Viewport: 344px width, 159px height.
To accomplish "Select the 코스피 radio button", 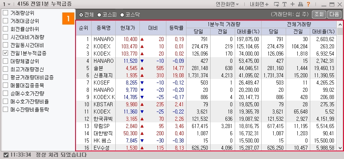I will 99,15.
